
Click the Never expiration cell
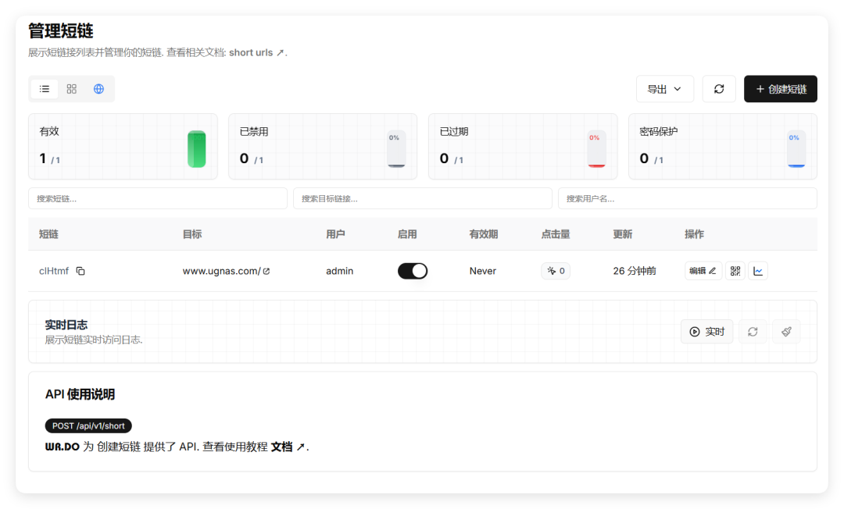pos(483,271)
